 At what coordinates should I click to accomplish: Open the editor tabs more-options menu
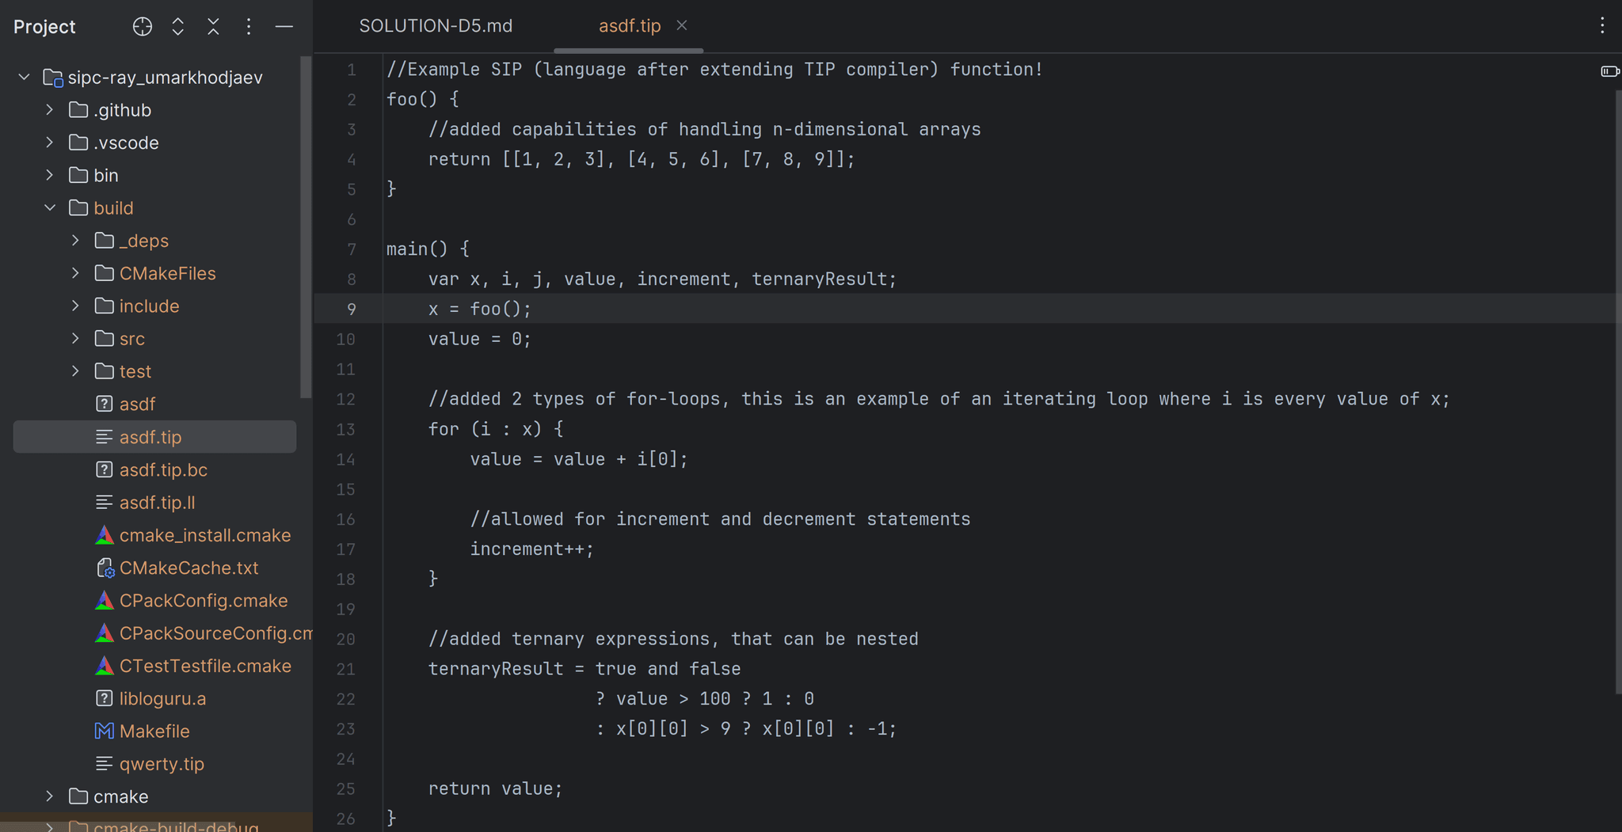[x=1602, y=25]
